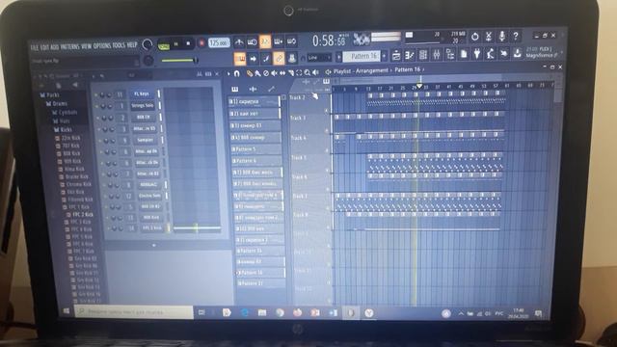
Task: Toggle the playlist magnet snap icon
Action: (237, 73)
